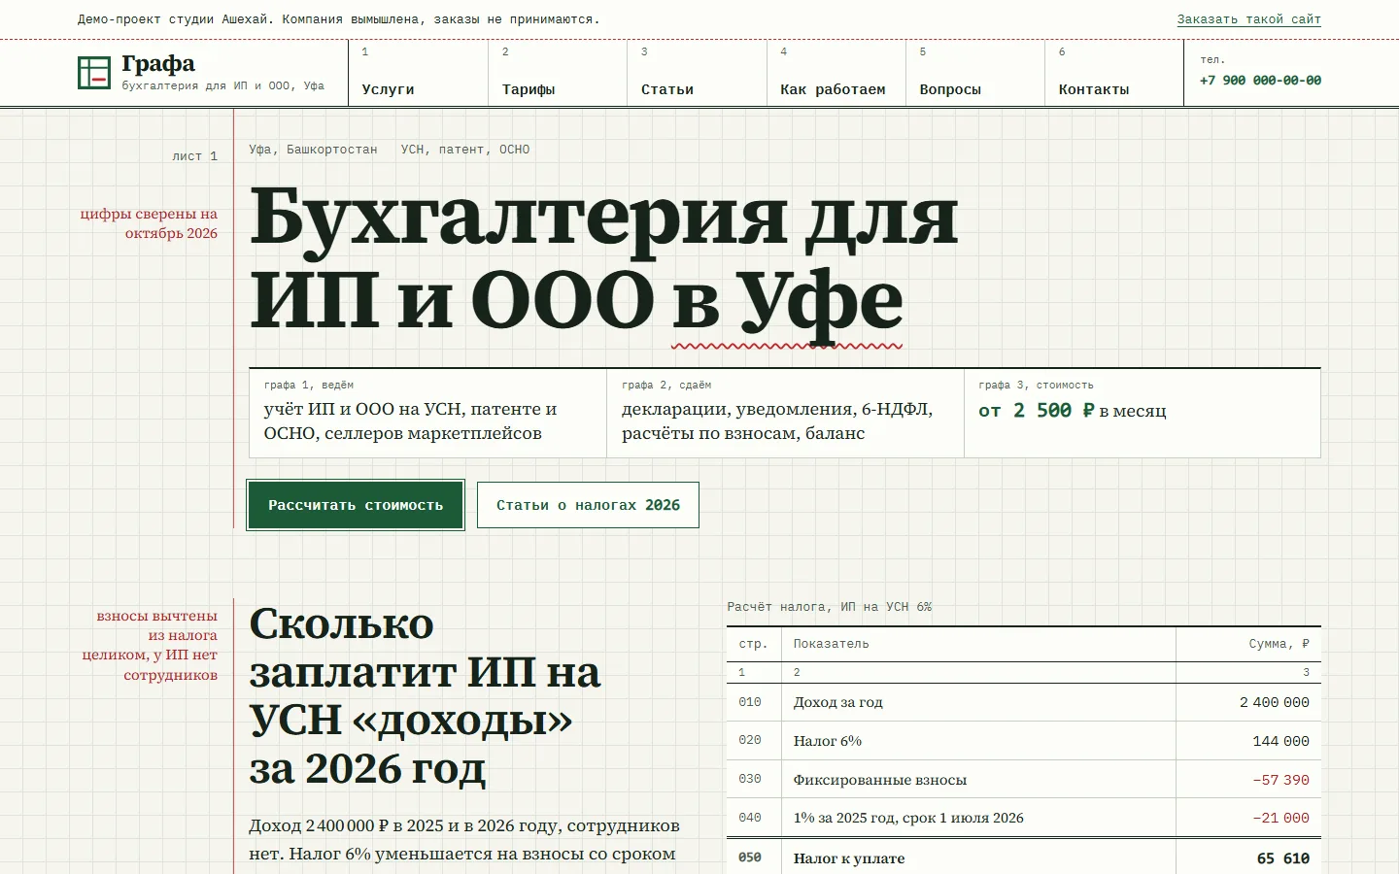Image resolution: width=1399 pixels, height=874 pixels.
Task: Open Статьи о налогах 2026 button
Action: 588,505
